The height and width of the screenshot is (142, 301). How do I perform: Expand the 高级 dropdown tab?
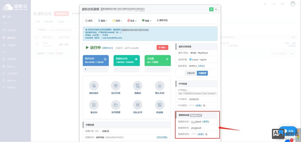147,20
